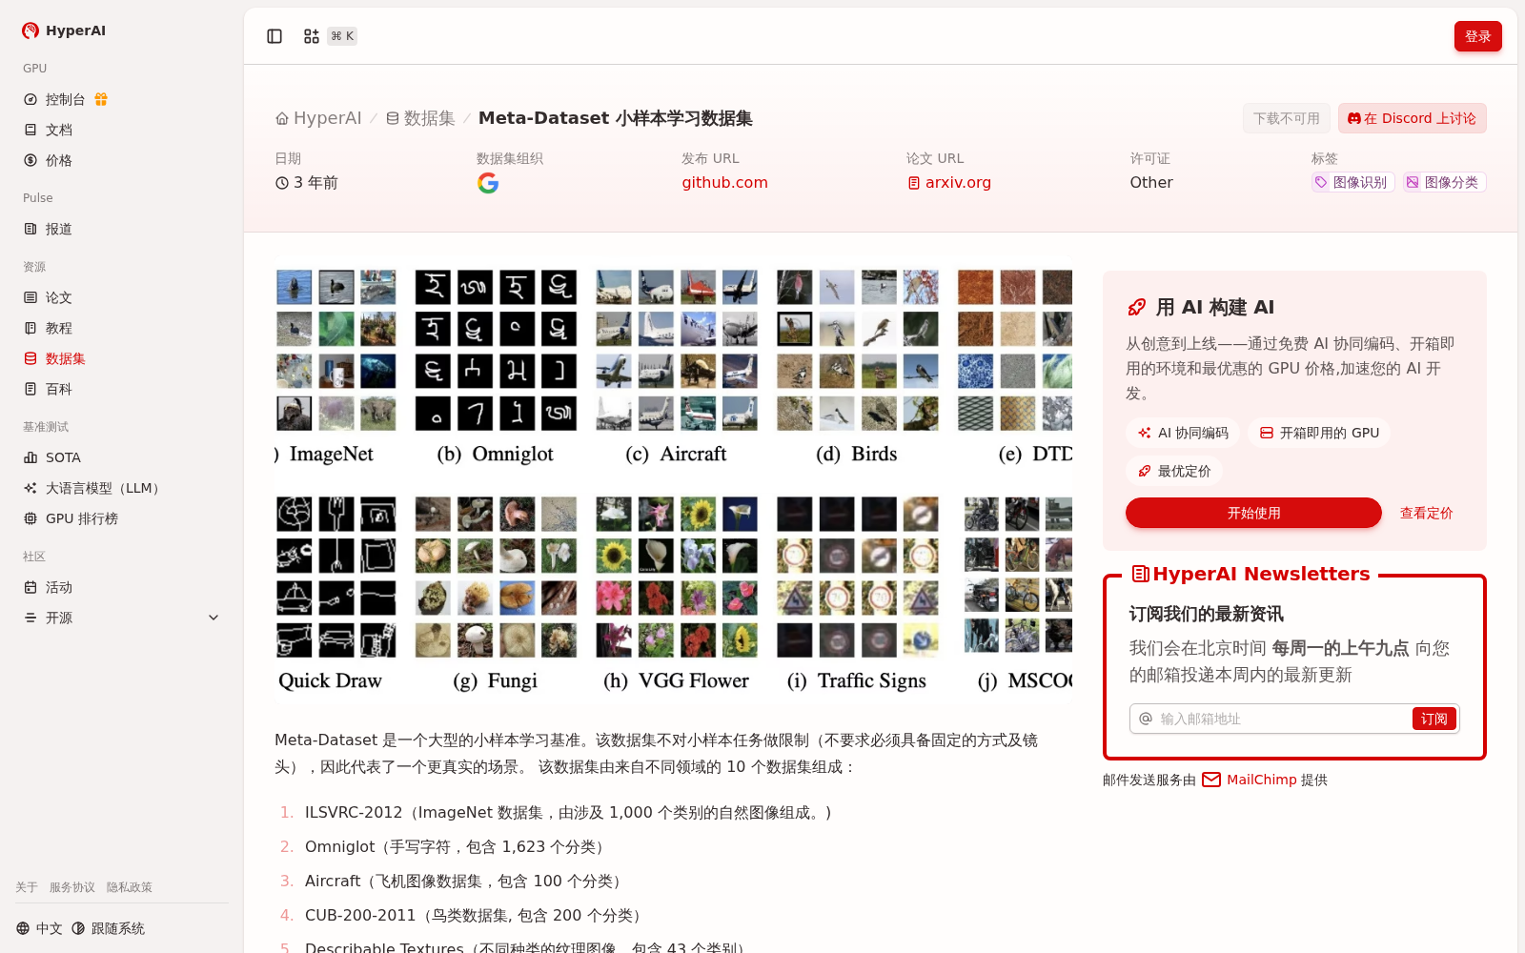Click the 开始使用 button
Screen dimensions: 1525x953
pos(1253,513)
